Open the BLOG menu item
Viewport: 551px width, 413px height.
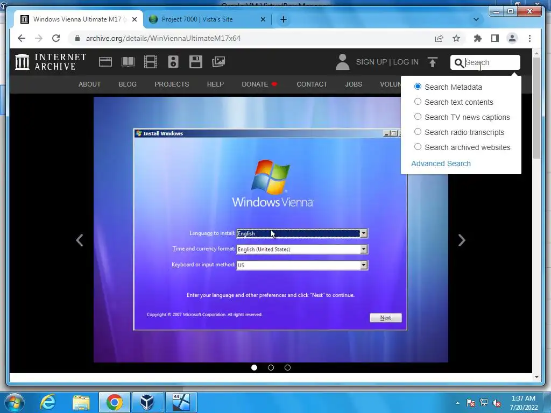pyautogui.click(x=128, y=84)
